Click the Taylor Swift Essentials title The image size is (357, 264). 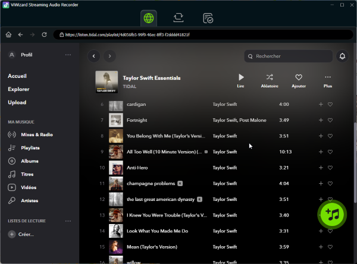[152, 78]
